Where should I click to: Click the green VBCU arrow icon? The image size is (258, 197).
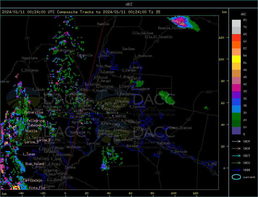coord(236,163)
